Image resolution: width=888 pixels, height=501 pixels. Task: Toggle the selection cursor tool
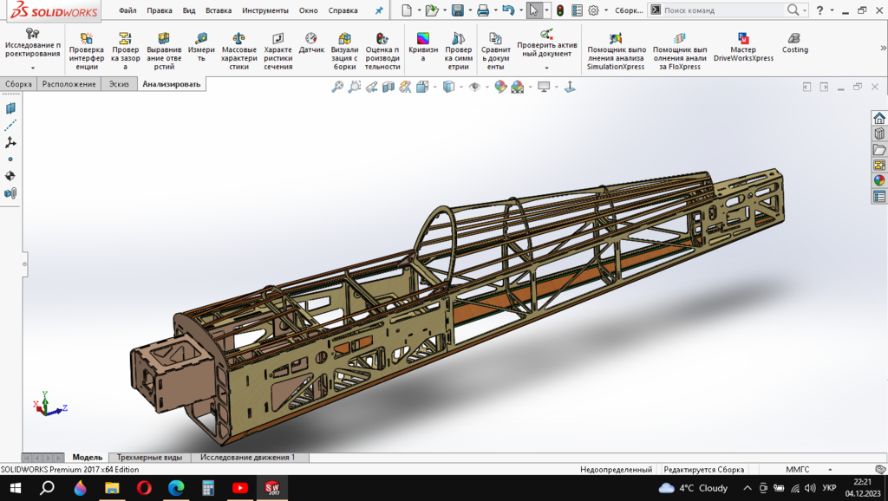534,10
